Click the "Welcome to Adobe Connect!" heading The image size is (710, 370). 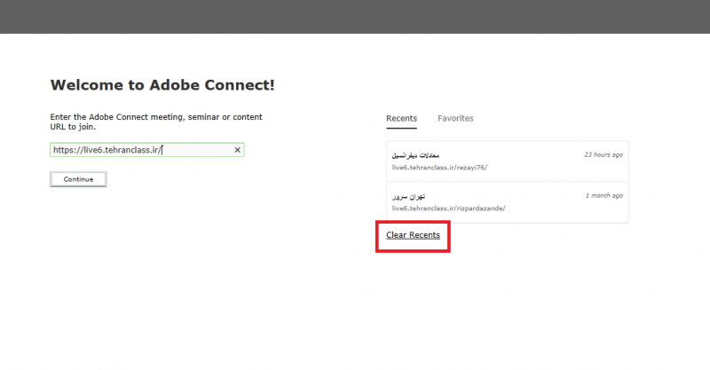pyautogui.click(x=162, y=85)
